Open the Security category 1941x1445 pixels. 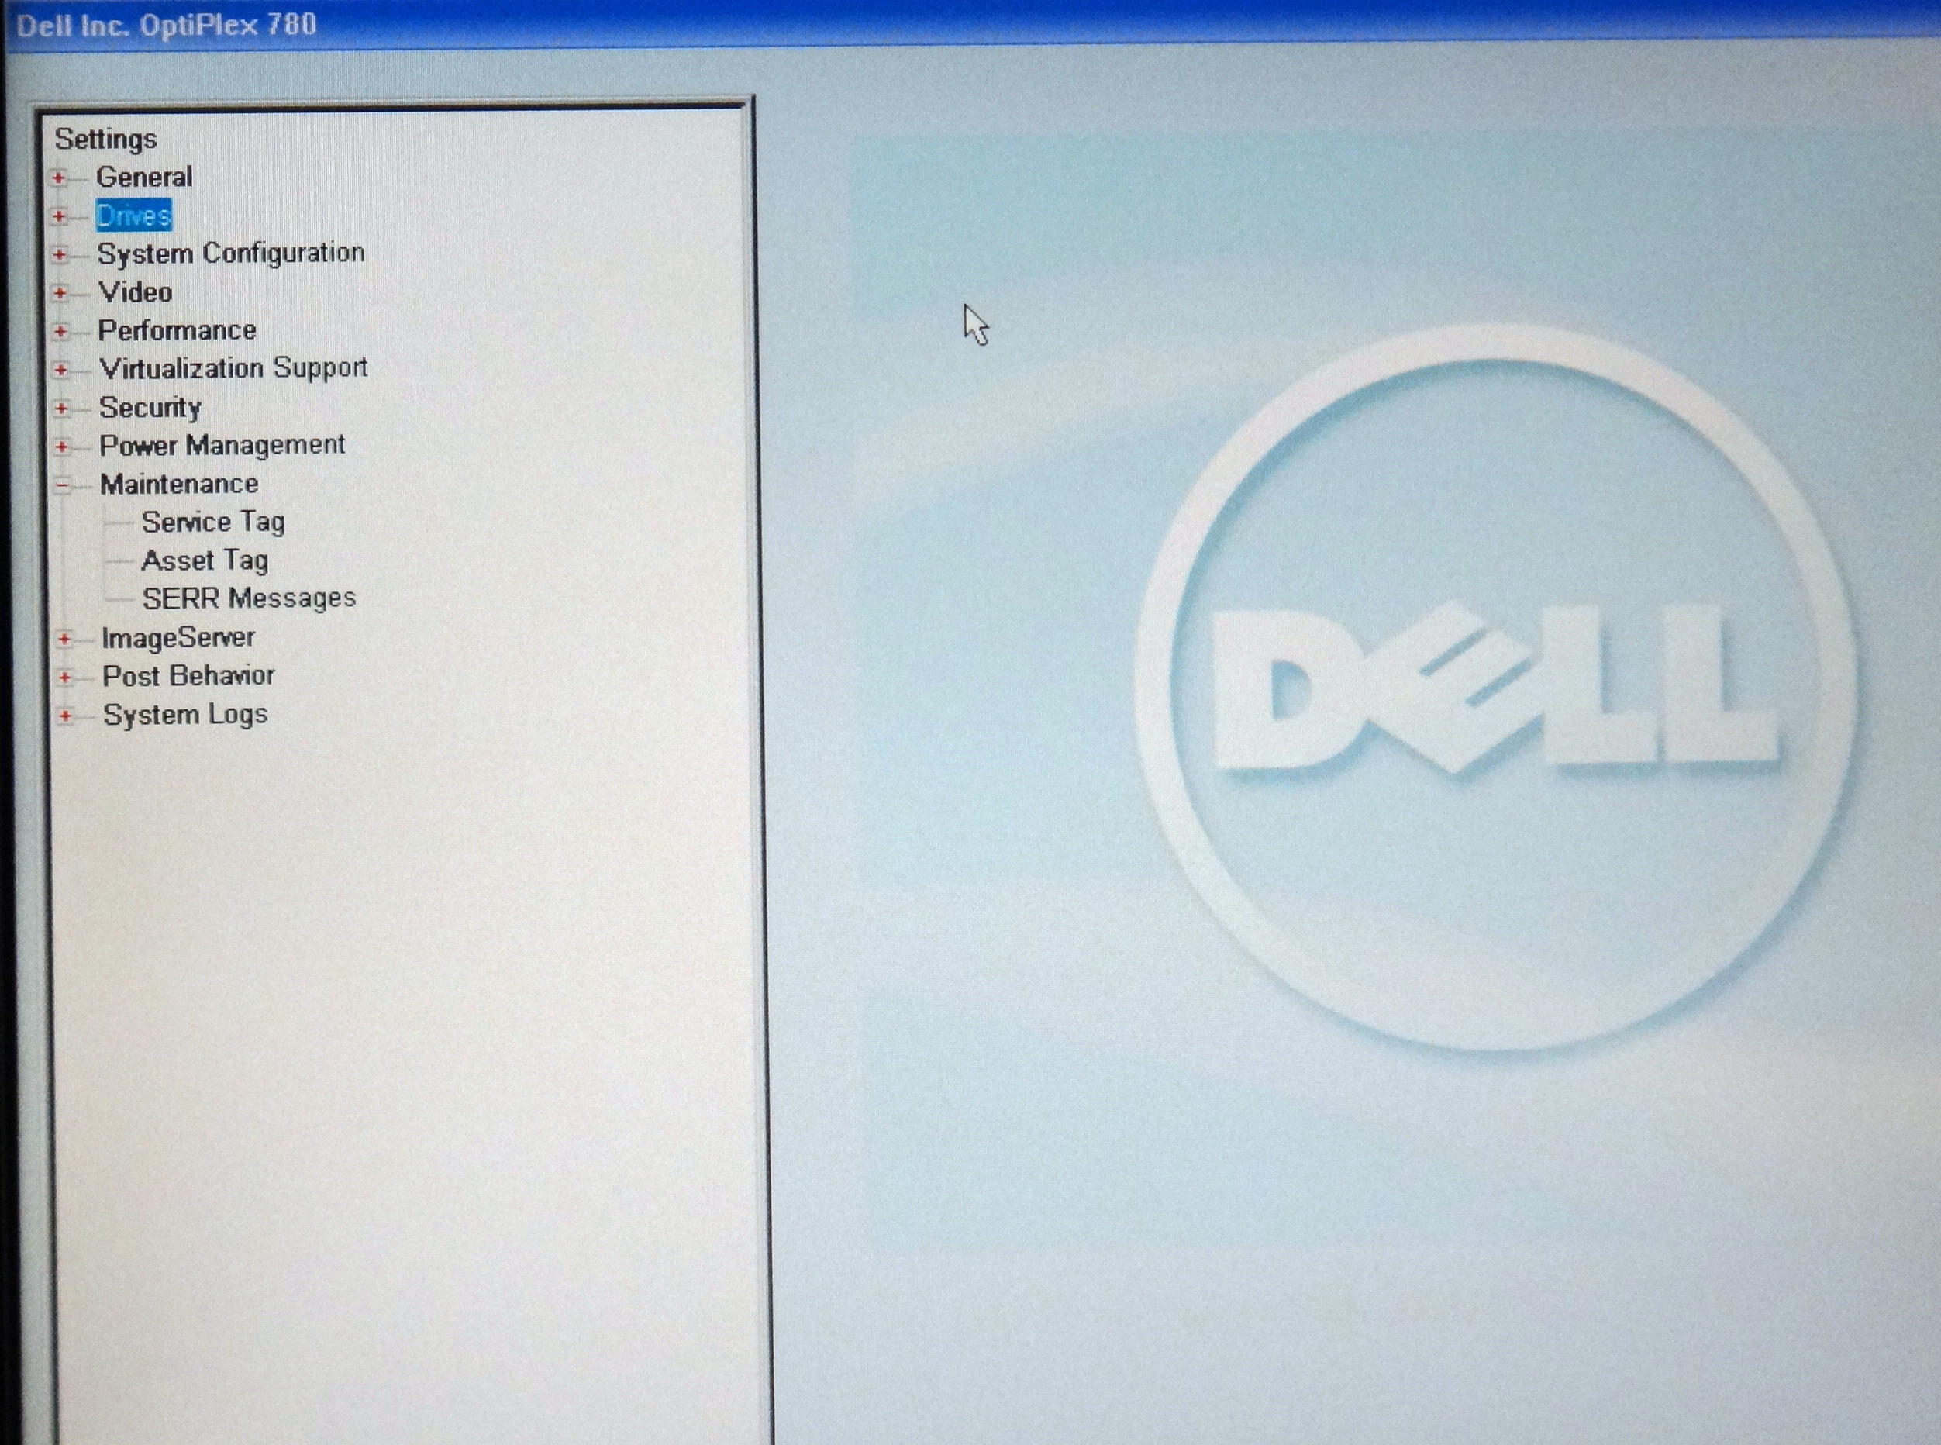point(150,408)
